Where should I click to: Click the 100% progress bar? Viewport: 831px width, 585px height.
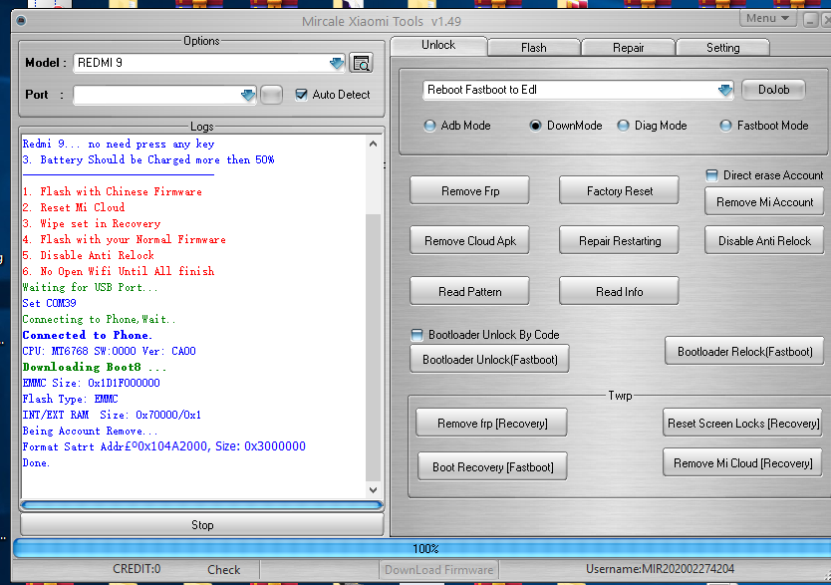coord(424,548)
